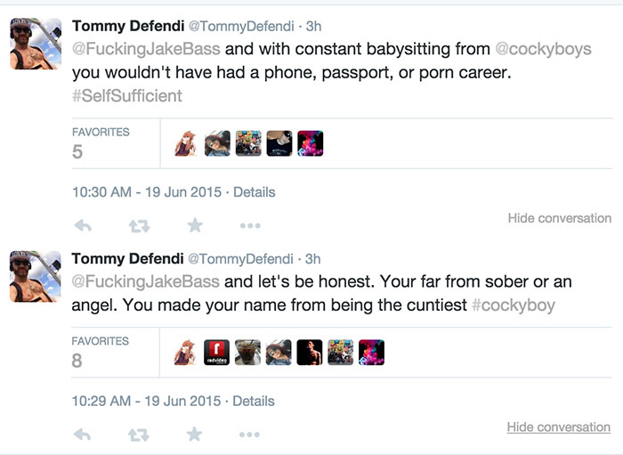The width and height of the screenshot is (623, 455).
Task: Open more options on 10:30 AM tweet
Action: click(250, 226)
